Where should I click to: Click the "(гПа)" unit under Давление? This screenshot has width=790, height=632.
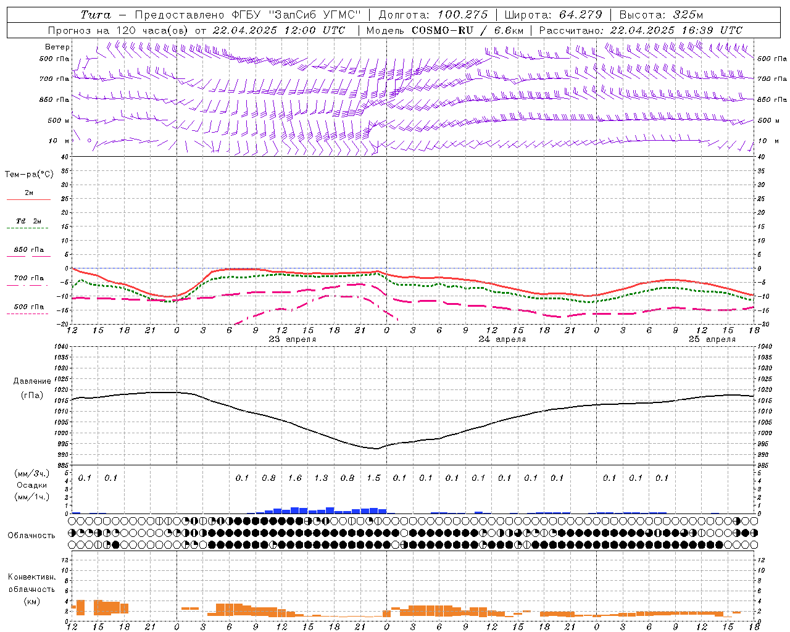click(x=32, y=396)
